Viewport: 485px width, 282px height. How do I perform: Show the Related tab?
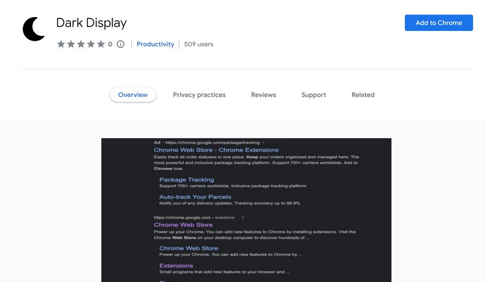[x=363, y=95]
